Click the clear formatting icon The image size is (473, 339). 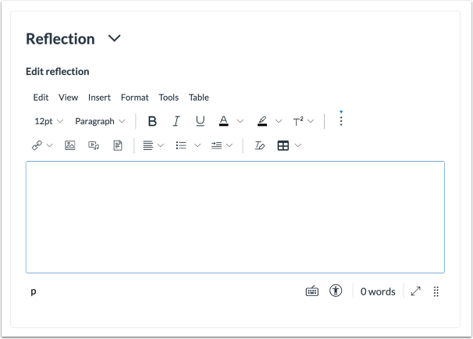(259, 145)
